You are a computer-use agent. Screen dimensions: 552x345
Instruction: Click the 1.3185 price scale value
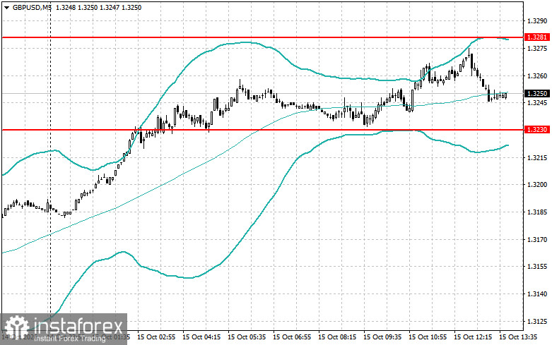click(537, 212)
